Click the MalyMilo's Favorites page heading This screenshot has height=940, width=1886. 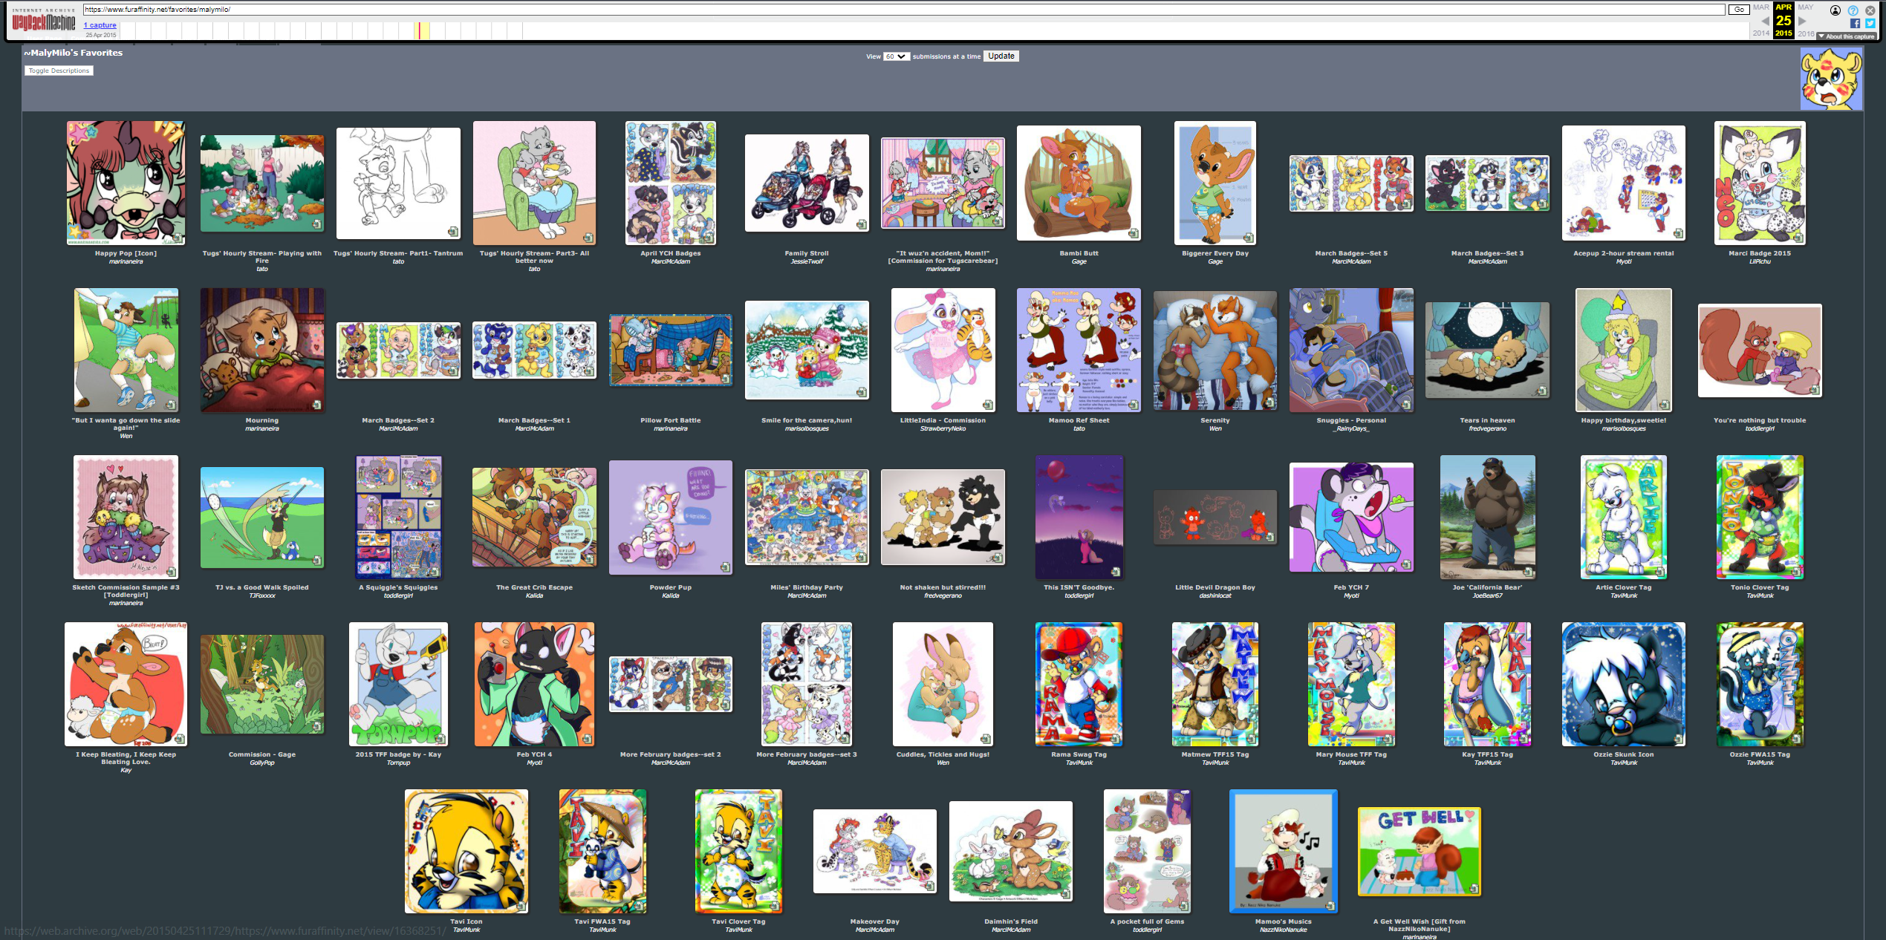click(73, 53)
